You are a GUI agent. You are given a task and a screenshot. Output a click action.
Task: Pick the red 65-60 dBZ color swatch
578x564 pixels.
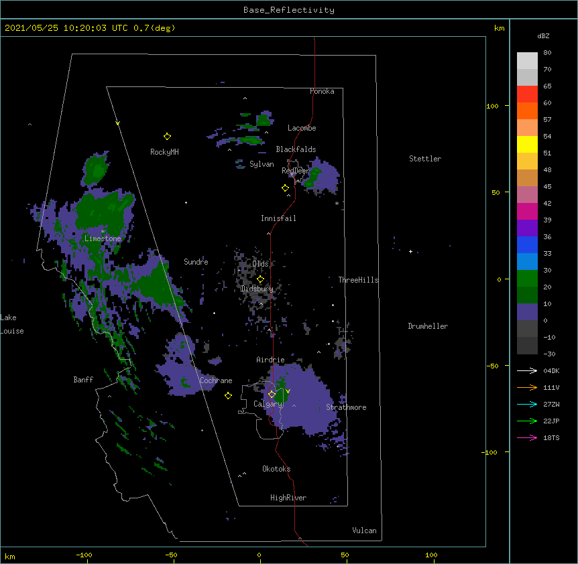tap(527, 94)
